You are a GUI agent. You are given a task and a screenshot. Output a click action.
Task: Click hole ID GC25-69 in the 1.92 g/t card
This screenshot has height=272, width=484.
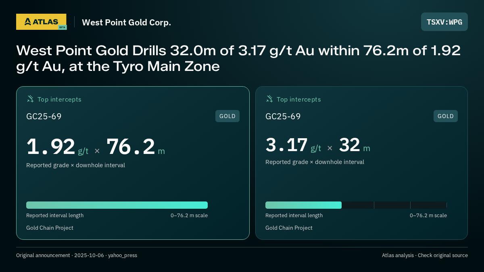click(44, 116)
